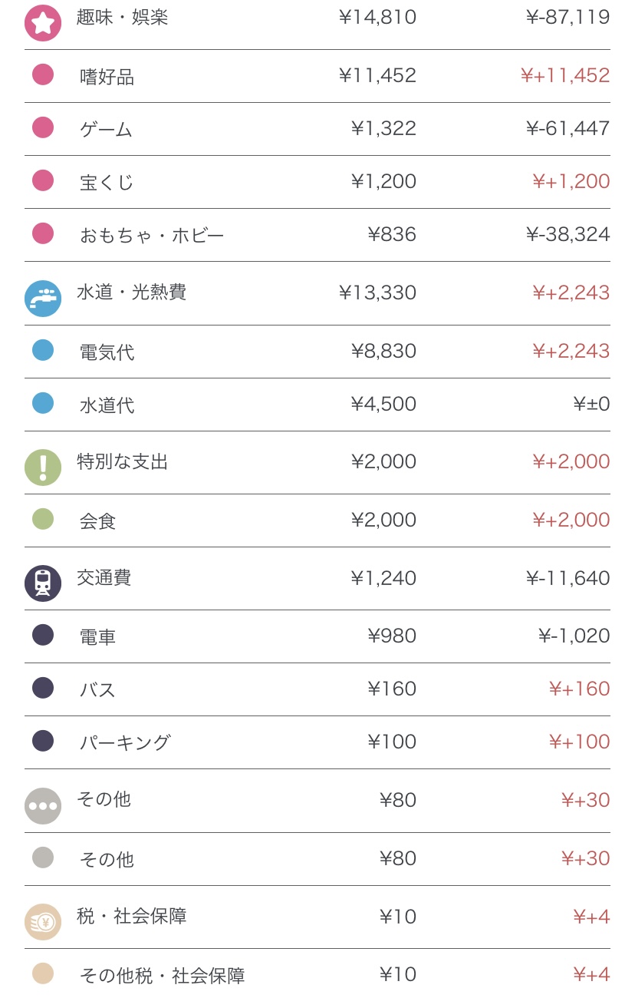Click the ¥-87,119 difference for 趣味・娯楽
Image resolution: width=635 pixels, height=998 pixels.
[x=568, y=17]
